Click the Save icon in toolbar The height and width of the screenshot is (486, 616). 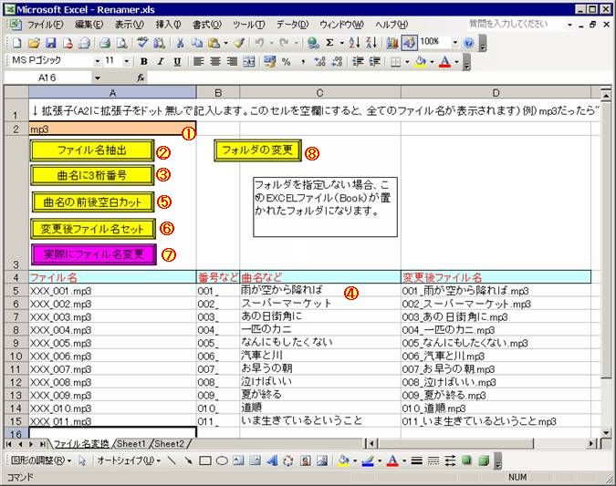(50, 43)
